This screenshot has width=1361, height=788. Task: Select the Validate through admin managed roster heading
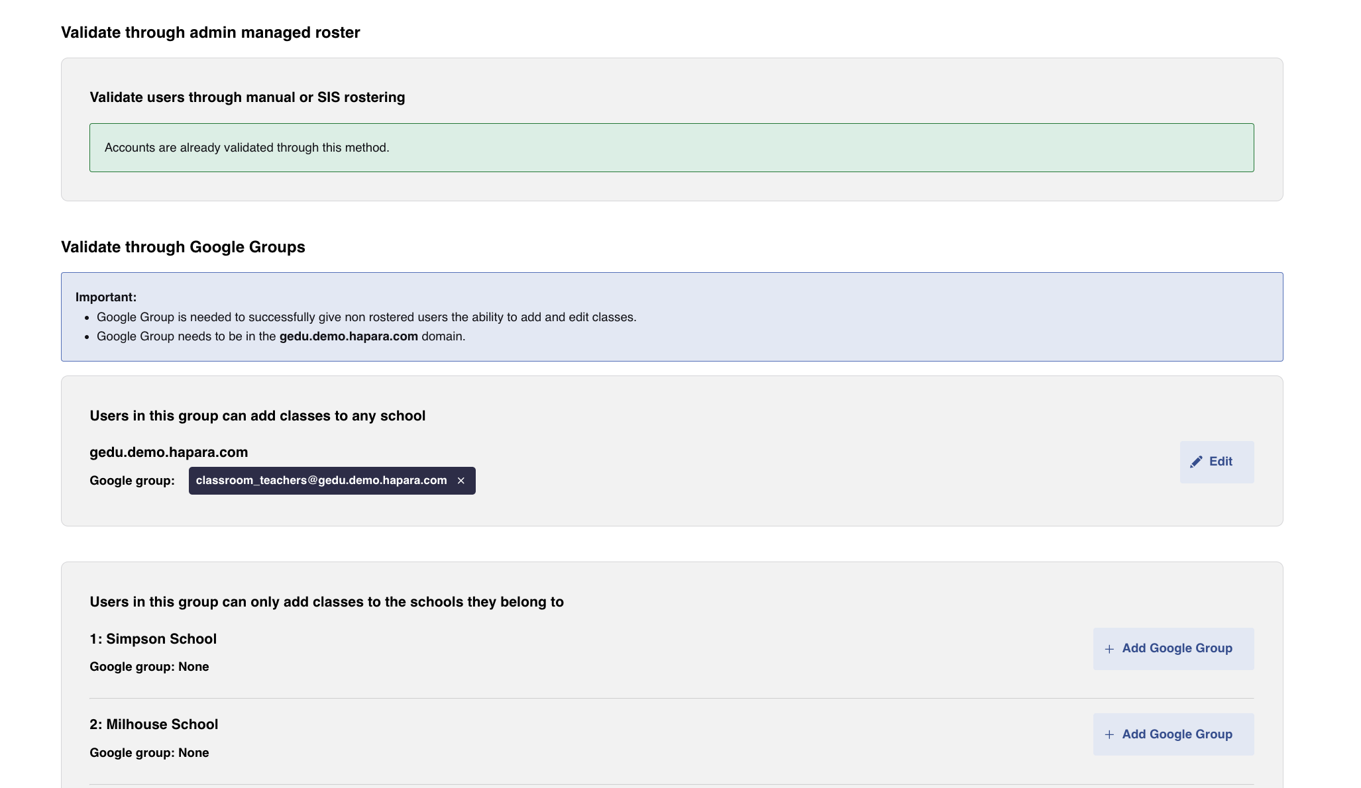tap(210, 32)
